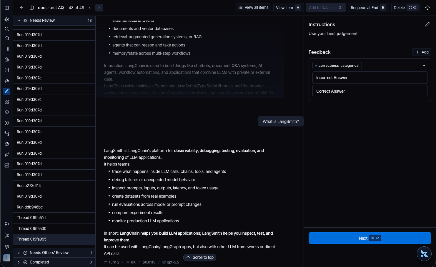Image resolution: width=436 pixels, height=267 pixels.
Task: Select the Correct Answer option
Action: (370, 91)
